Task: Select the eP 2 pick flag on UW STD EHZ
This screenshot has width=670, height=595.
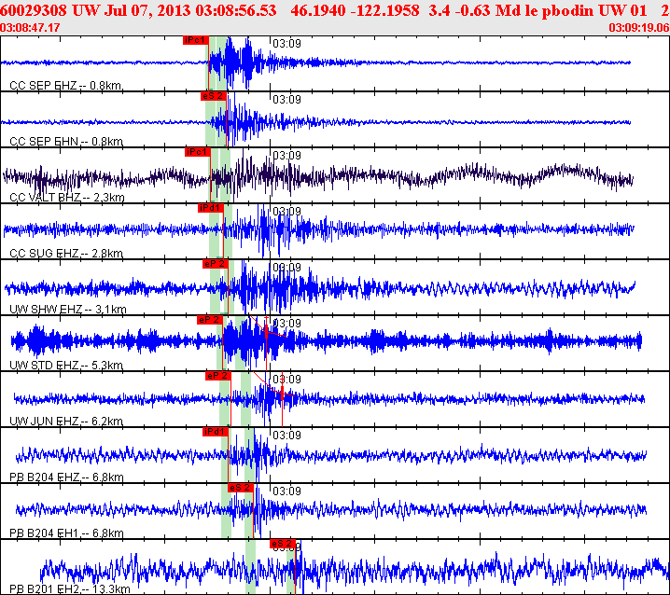Action: 210,321
